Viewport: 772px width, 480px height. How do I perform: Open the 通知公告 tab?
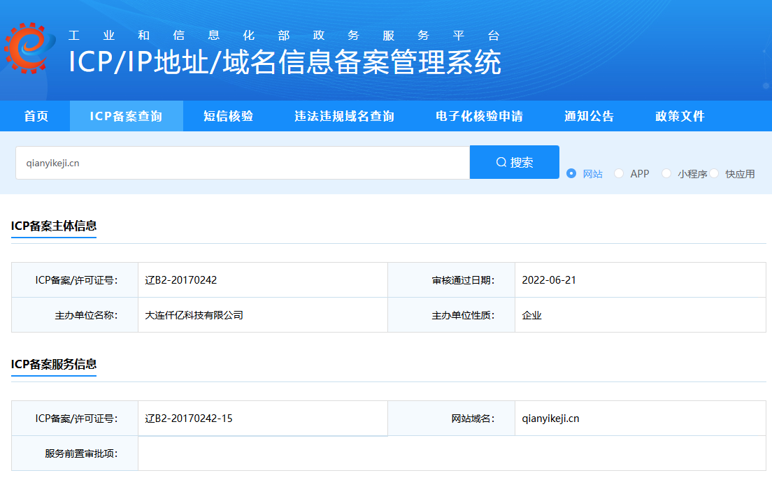589,116
